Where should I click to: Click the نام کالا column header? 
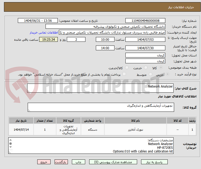click(136, 121)
